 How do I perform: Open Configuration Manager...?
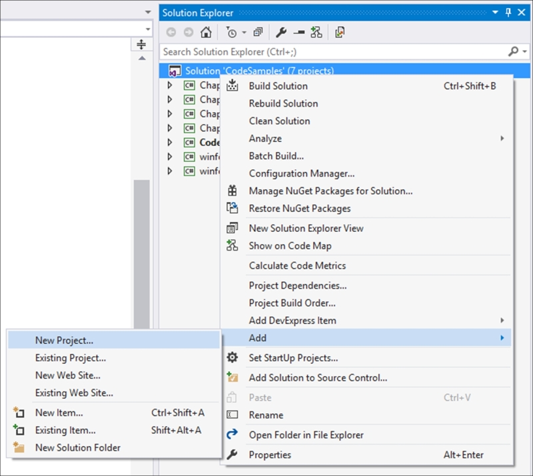366,173
